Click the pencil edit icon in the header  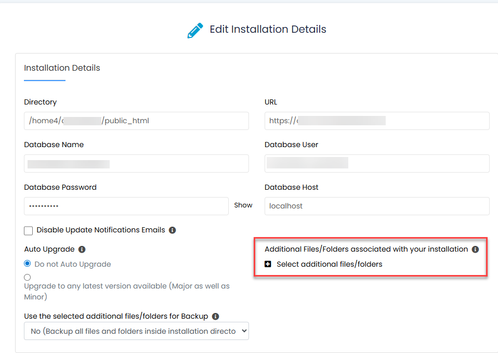[194, 30]
